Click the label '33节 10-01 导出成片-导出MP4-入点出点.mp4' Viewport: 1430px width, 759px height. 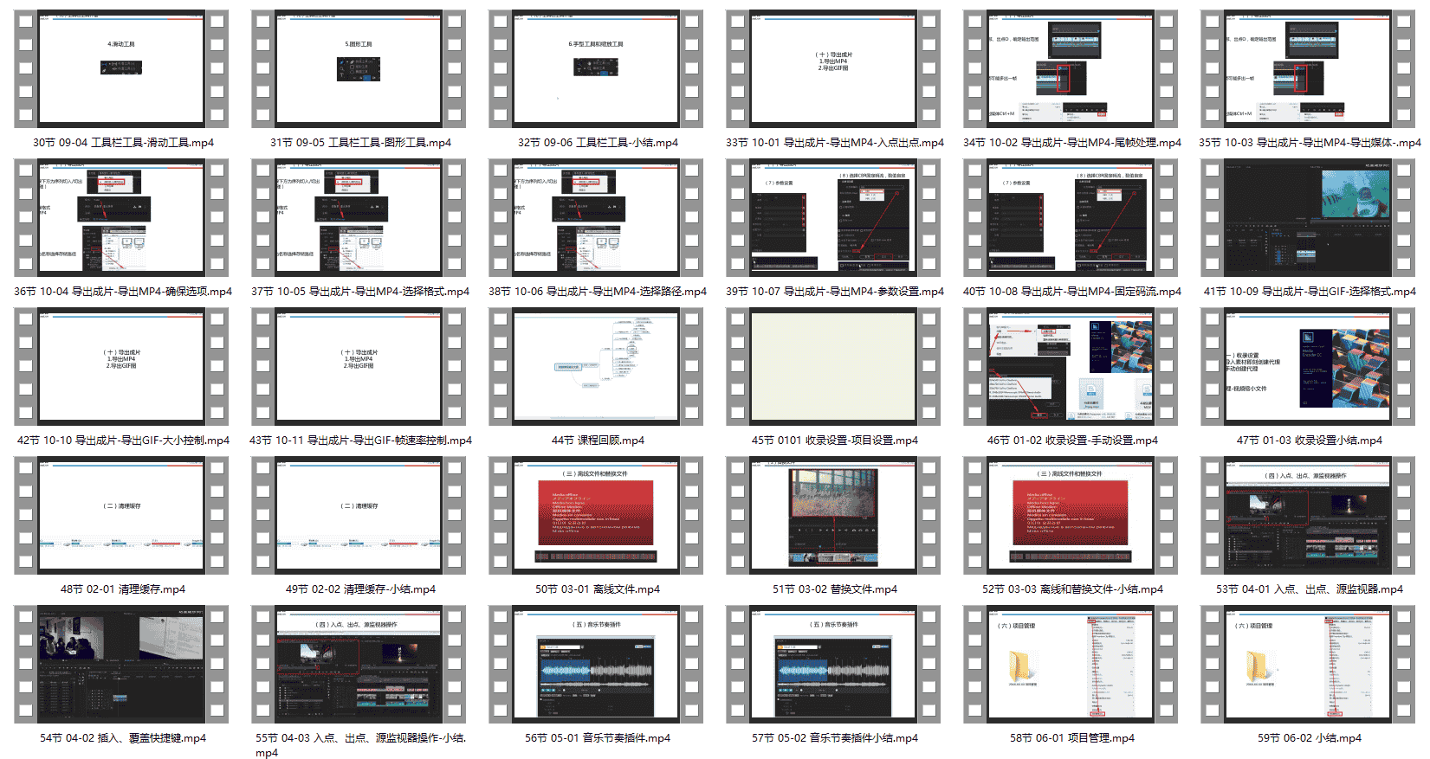coord(835,143)
